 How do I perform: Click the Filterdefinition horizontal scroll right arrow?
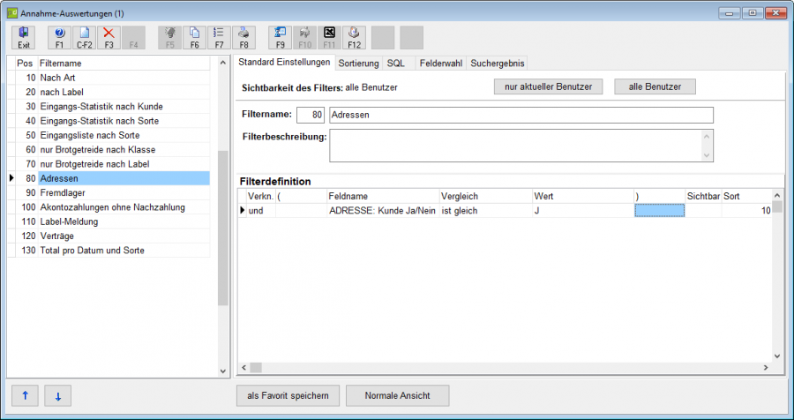(766, 367)
